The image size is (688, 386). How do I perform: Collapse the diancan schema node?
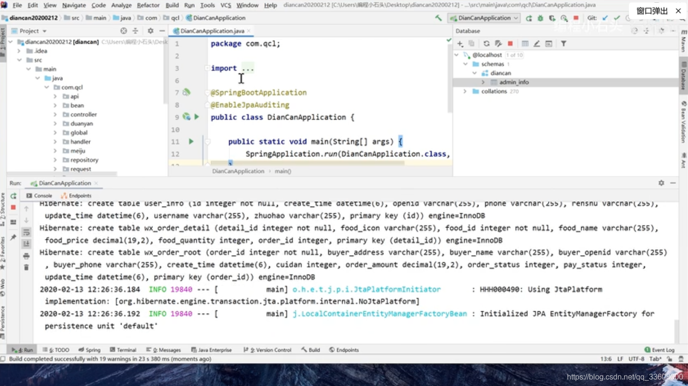pos(475,73)
